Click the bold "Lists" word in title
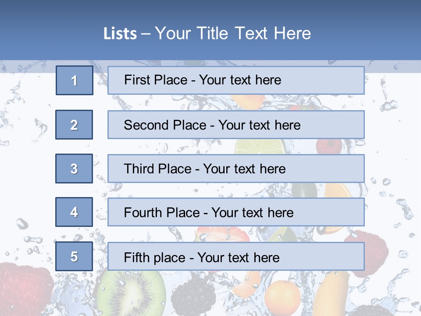This screenshot has width=421, height=316. (x=120, y=34)
